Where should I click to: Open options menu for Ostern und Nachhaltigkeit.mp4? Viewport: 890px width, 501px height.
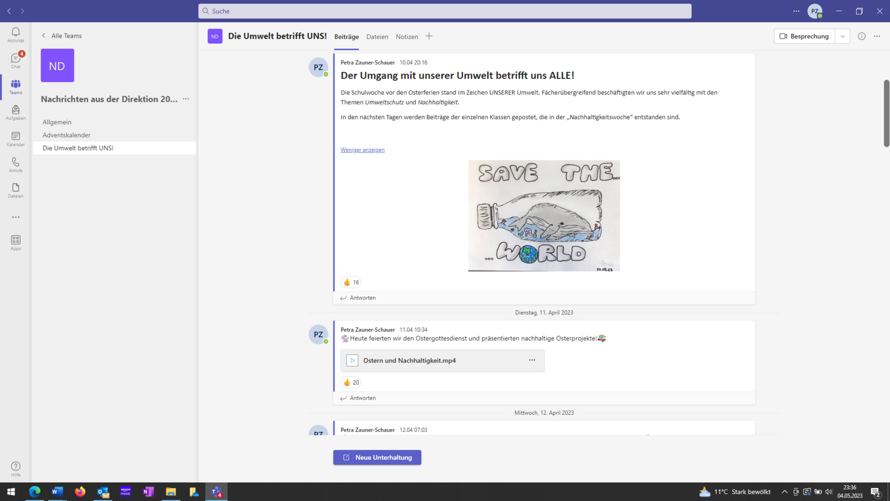[532, 360]
